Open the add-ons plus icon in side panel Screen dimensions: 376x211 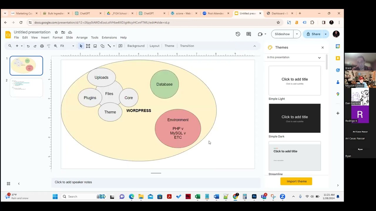click(x=338, y=113)
